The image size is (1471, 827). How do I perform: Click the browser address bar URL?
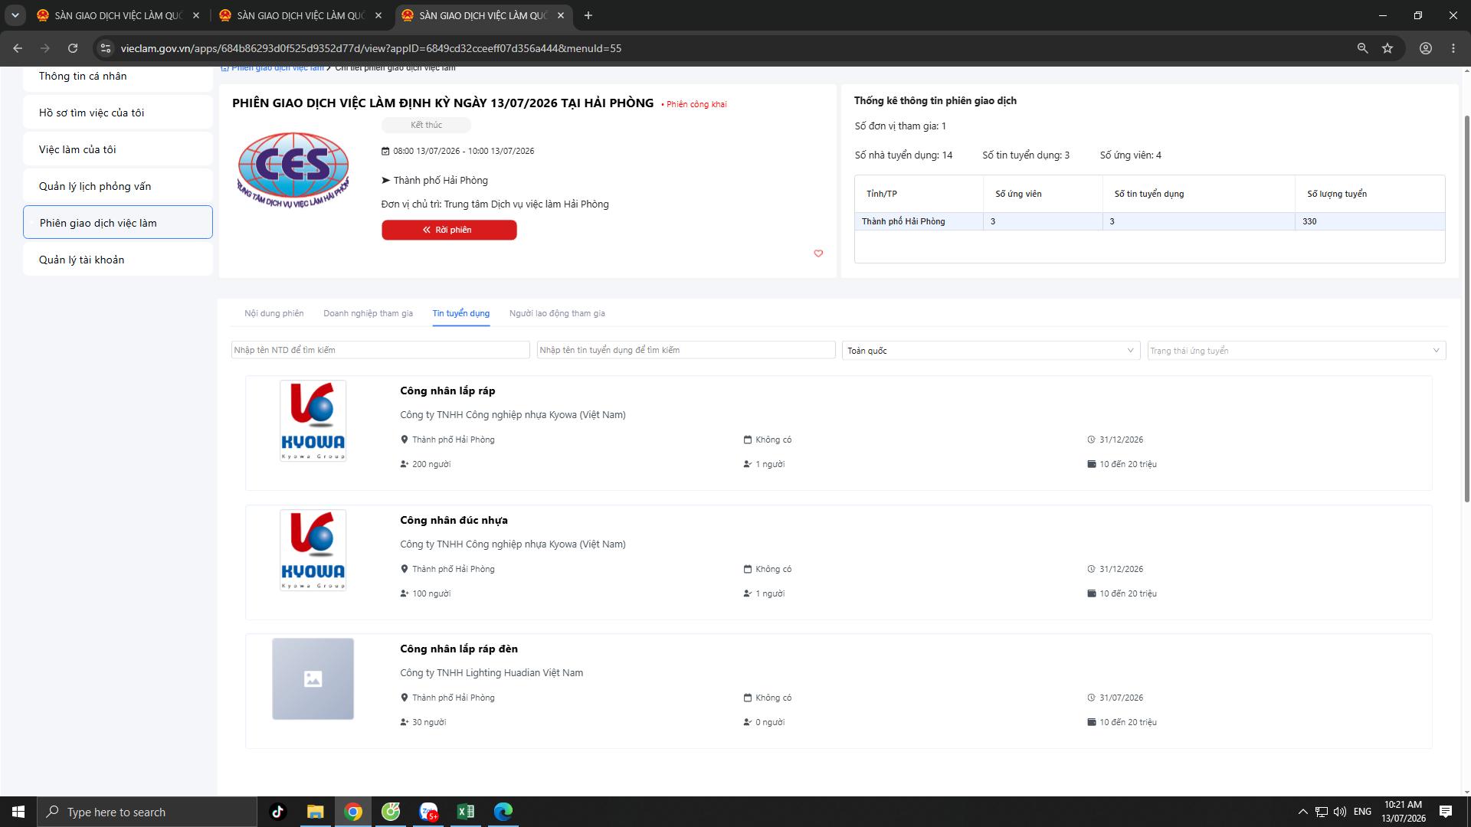[371, 48]
